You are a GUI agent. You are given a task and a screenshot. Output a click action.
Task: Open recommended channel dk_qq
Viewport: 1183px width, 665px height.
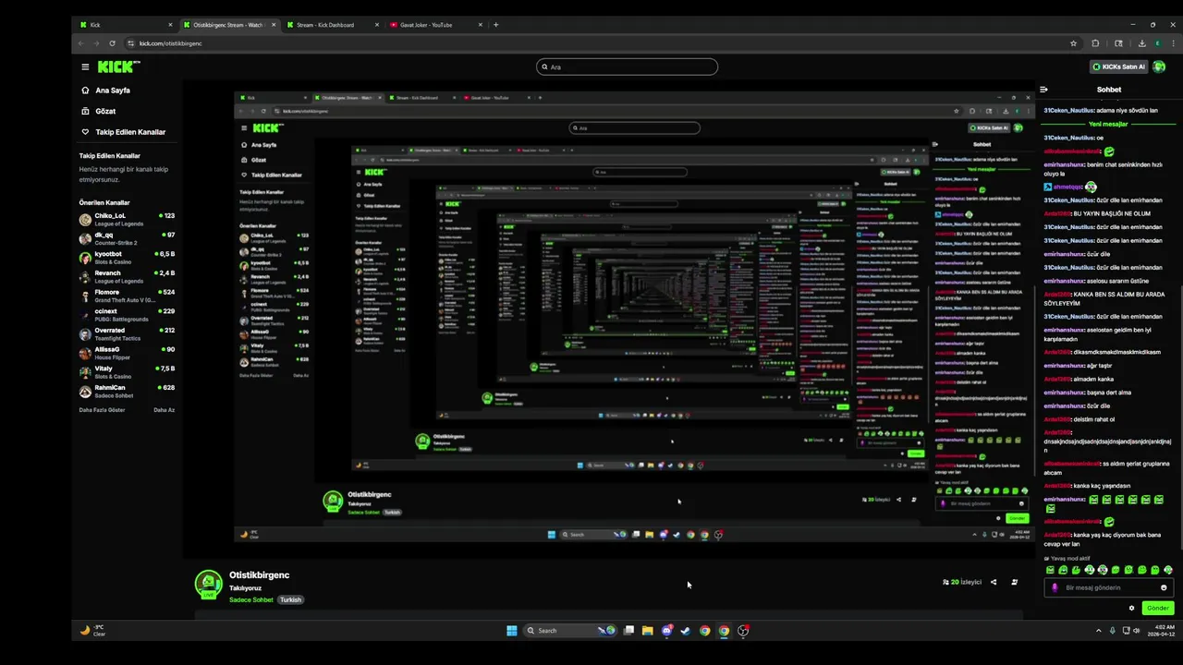(127, 238)
